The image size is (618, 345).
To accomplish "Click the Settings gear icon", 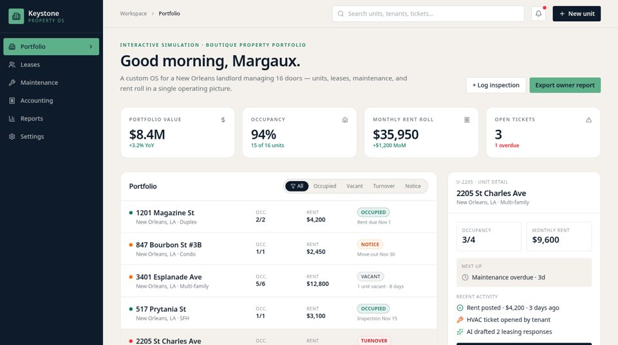I will (12, 136).
